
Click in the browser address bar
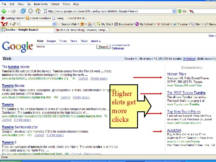[x=107, y=11]
